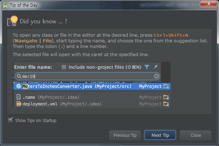Go to the Previous Tip
The image size is (219, 146).
pos(125,135)
